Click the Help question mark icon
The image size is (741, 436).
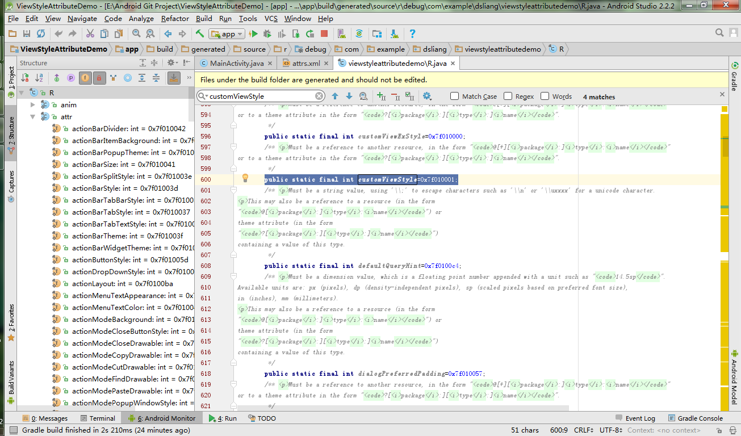[x=412, y=34]
